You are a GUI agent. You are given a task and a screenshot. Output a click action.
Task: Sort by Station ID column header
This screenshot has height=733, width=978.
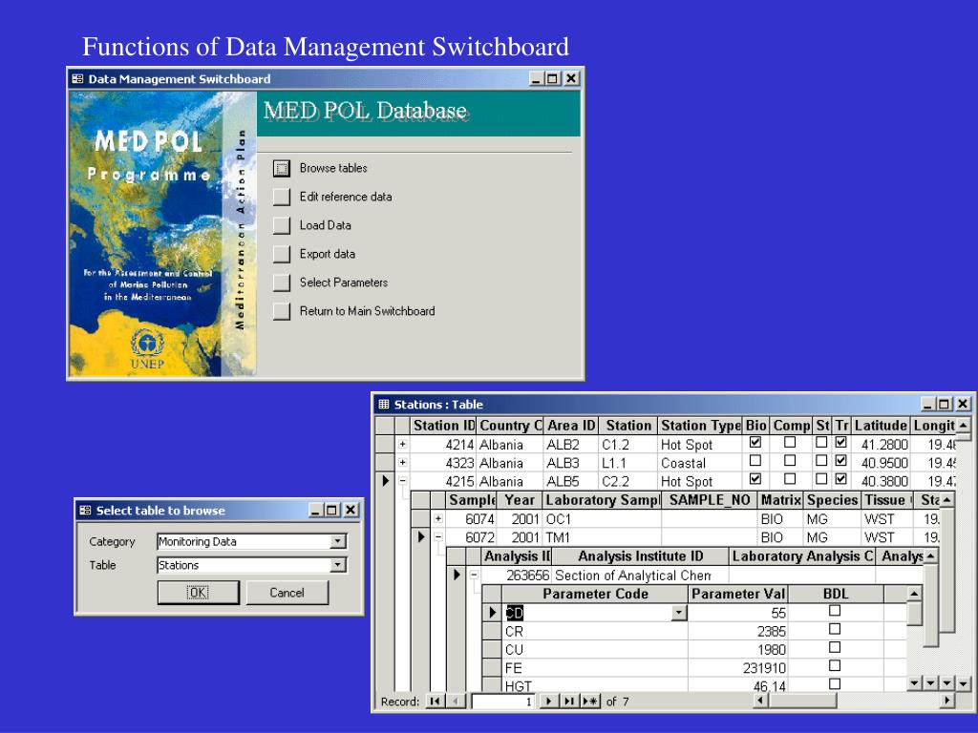click(x=444, y=426)
